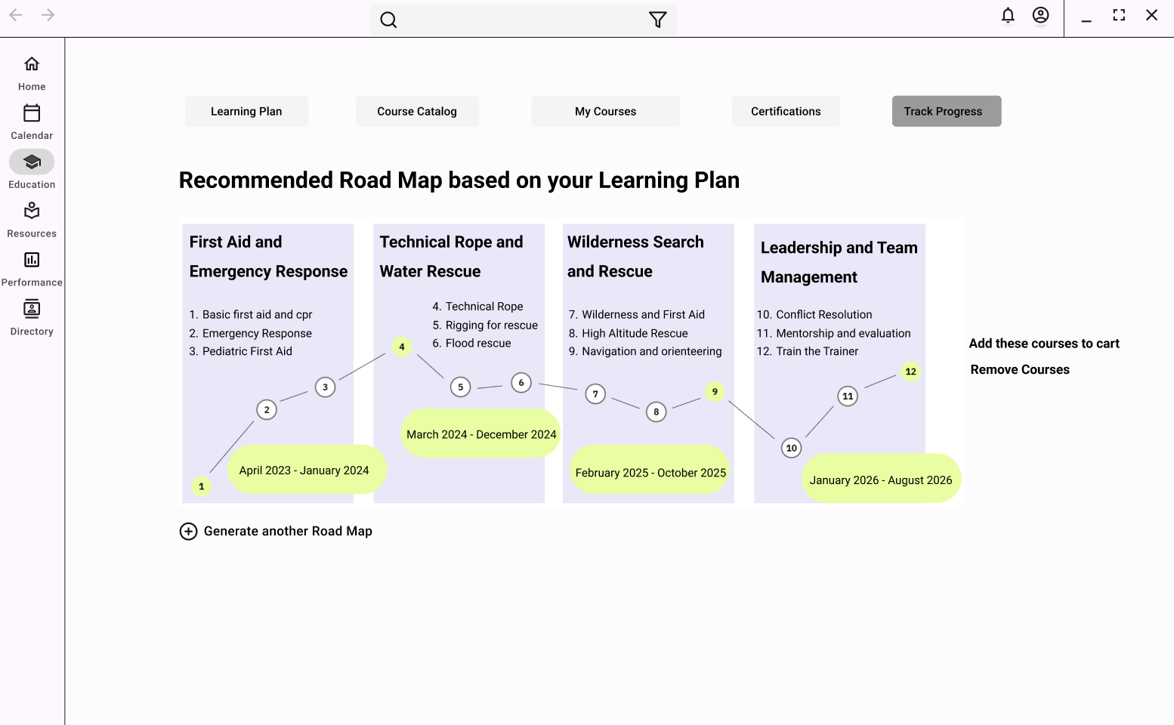This screenshot has width=1174, height=725.
Task: Click Remove Courses
Action: coord(1020,369)
